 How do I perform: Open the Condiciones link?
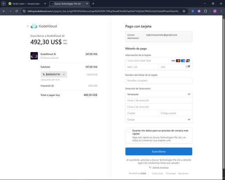pos(157,174)
